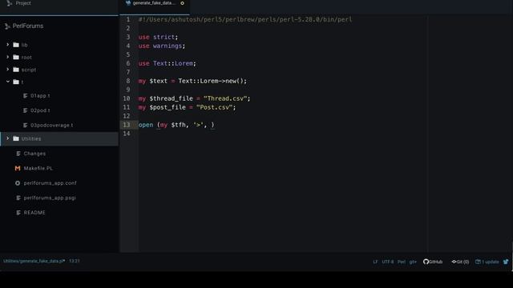Click the Changes file icon
The height and width of the screenshot is (288, 513).
tap(18, 154)
